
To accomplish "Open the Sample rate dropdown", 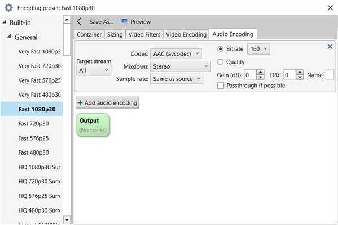I will 177,79.
